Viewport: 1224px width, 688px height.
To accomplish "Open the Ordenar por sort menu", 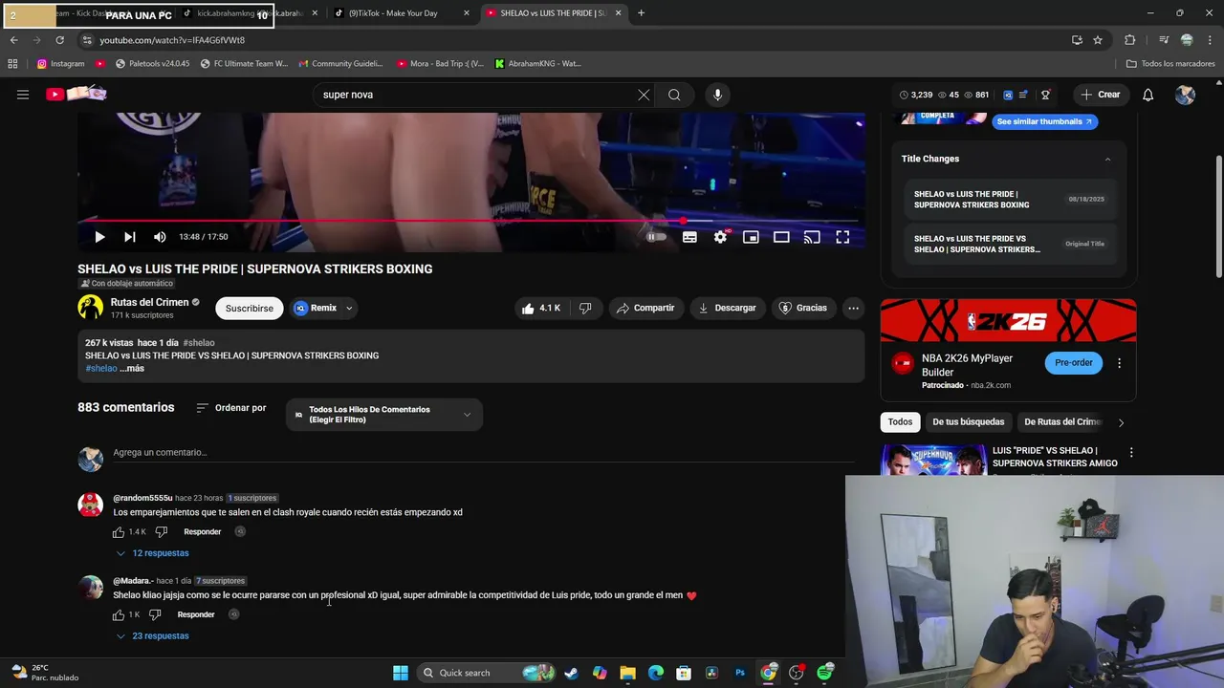I will pos(230,408).
